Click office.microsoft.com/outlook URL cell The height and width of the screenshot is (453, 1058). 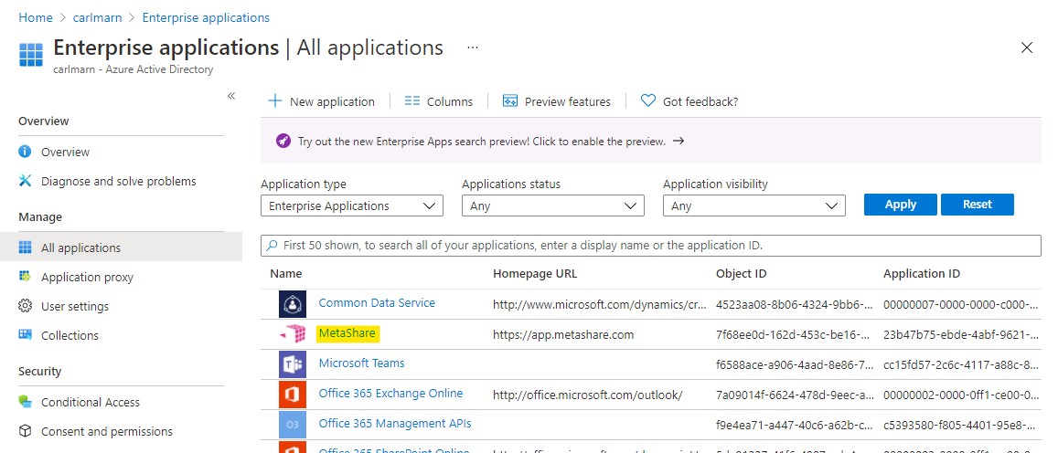tap(588, 395)
